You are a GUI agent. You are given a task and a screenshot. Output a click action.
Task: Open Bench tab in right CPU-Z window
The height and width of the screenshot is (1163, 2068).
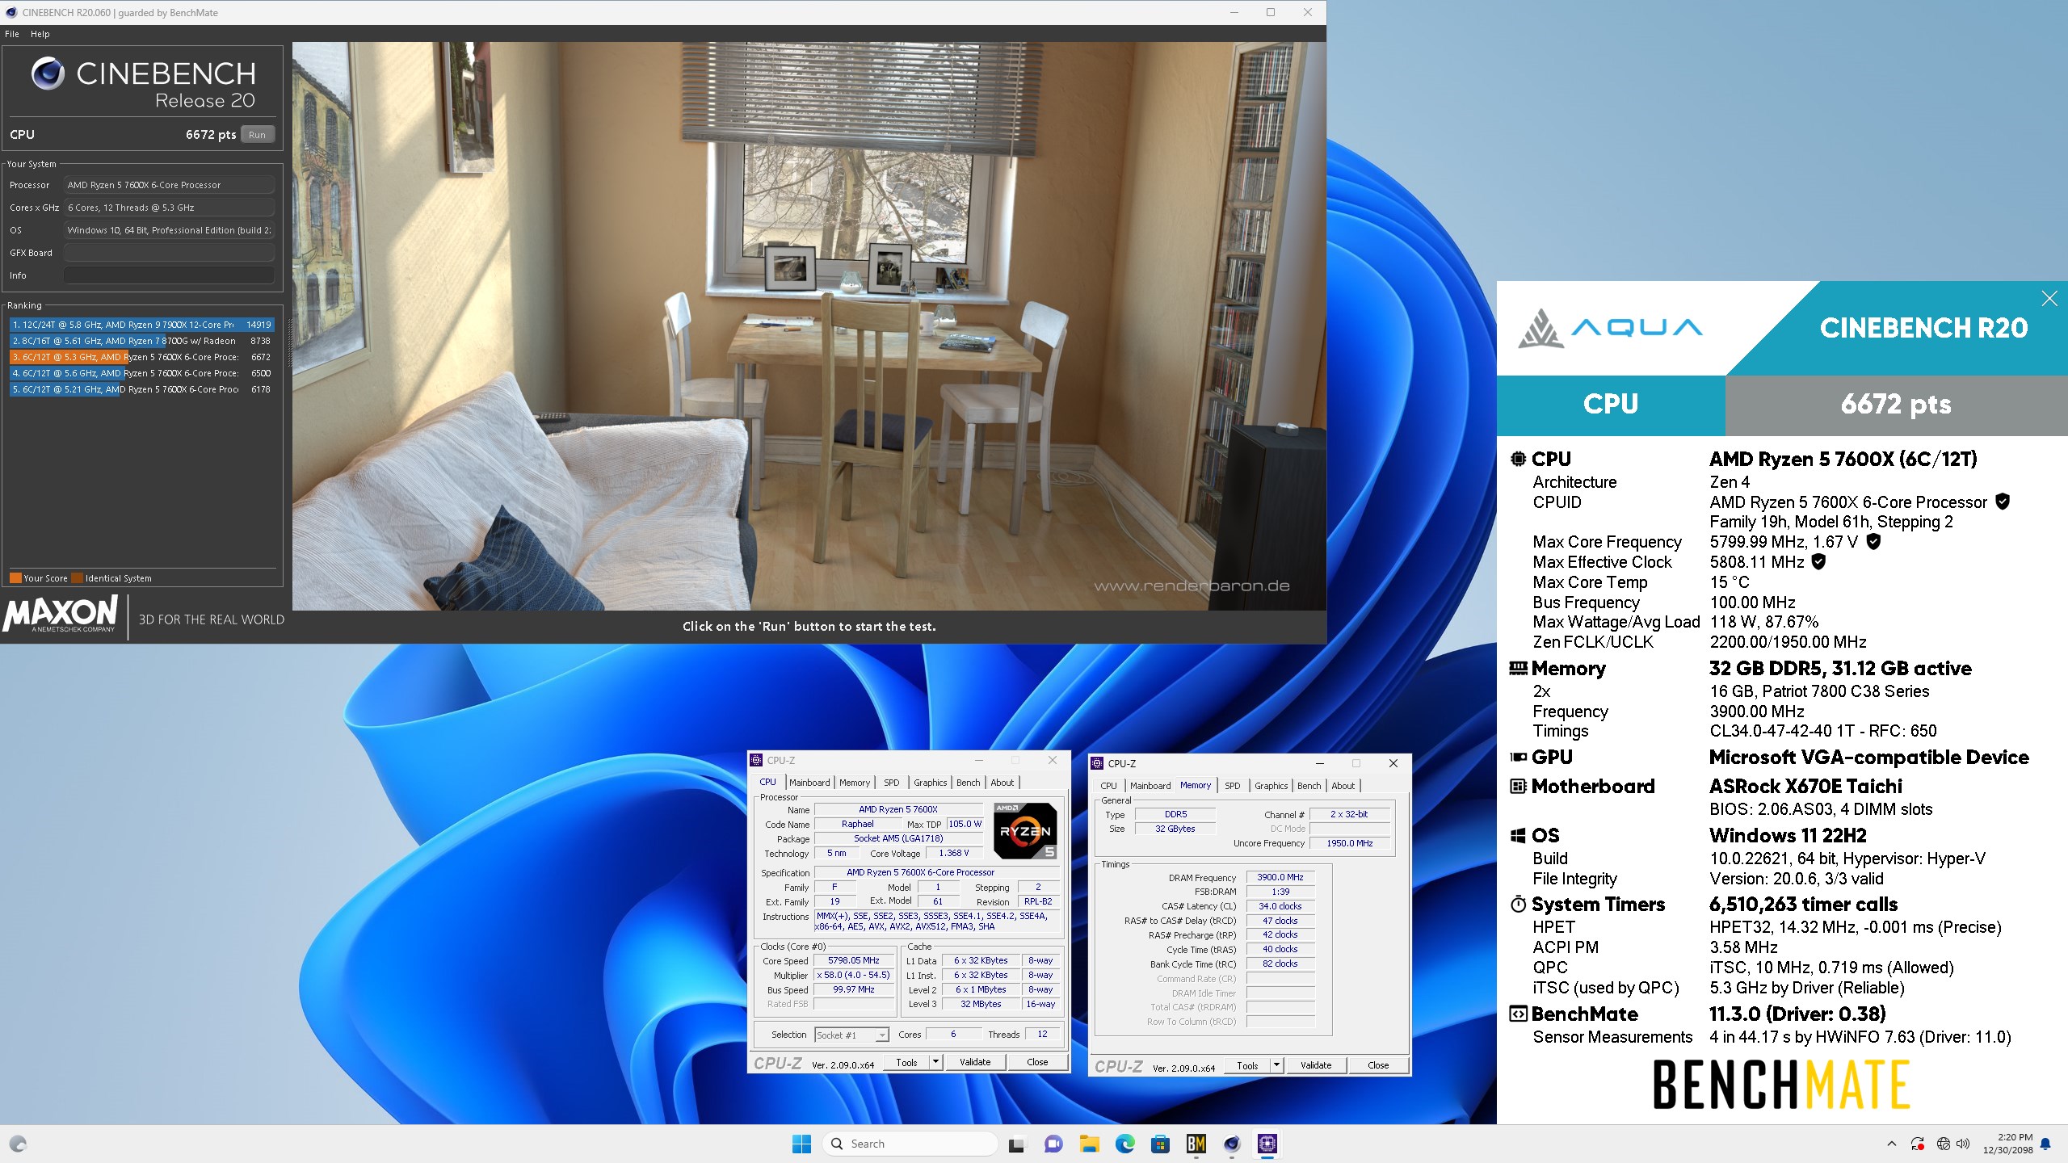(1309, 786)
